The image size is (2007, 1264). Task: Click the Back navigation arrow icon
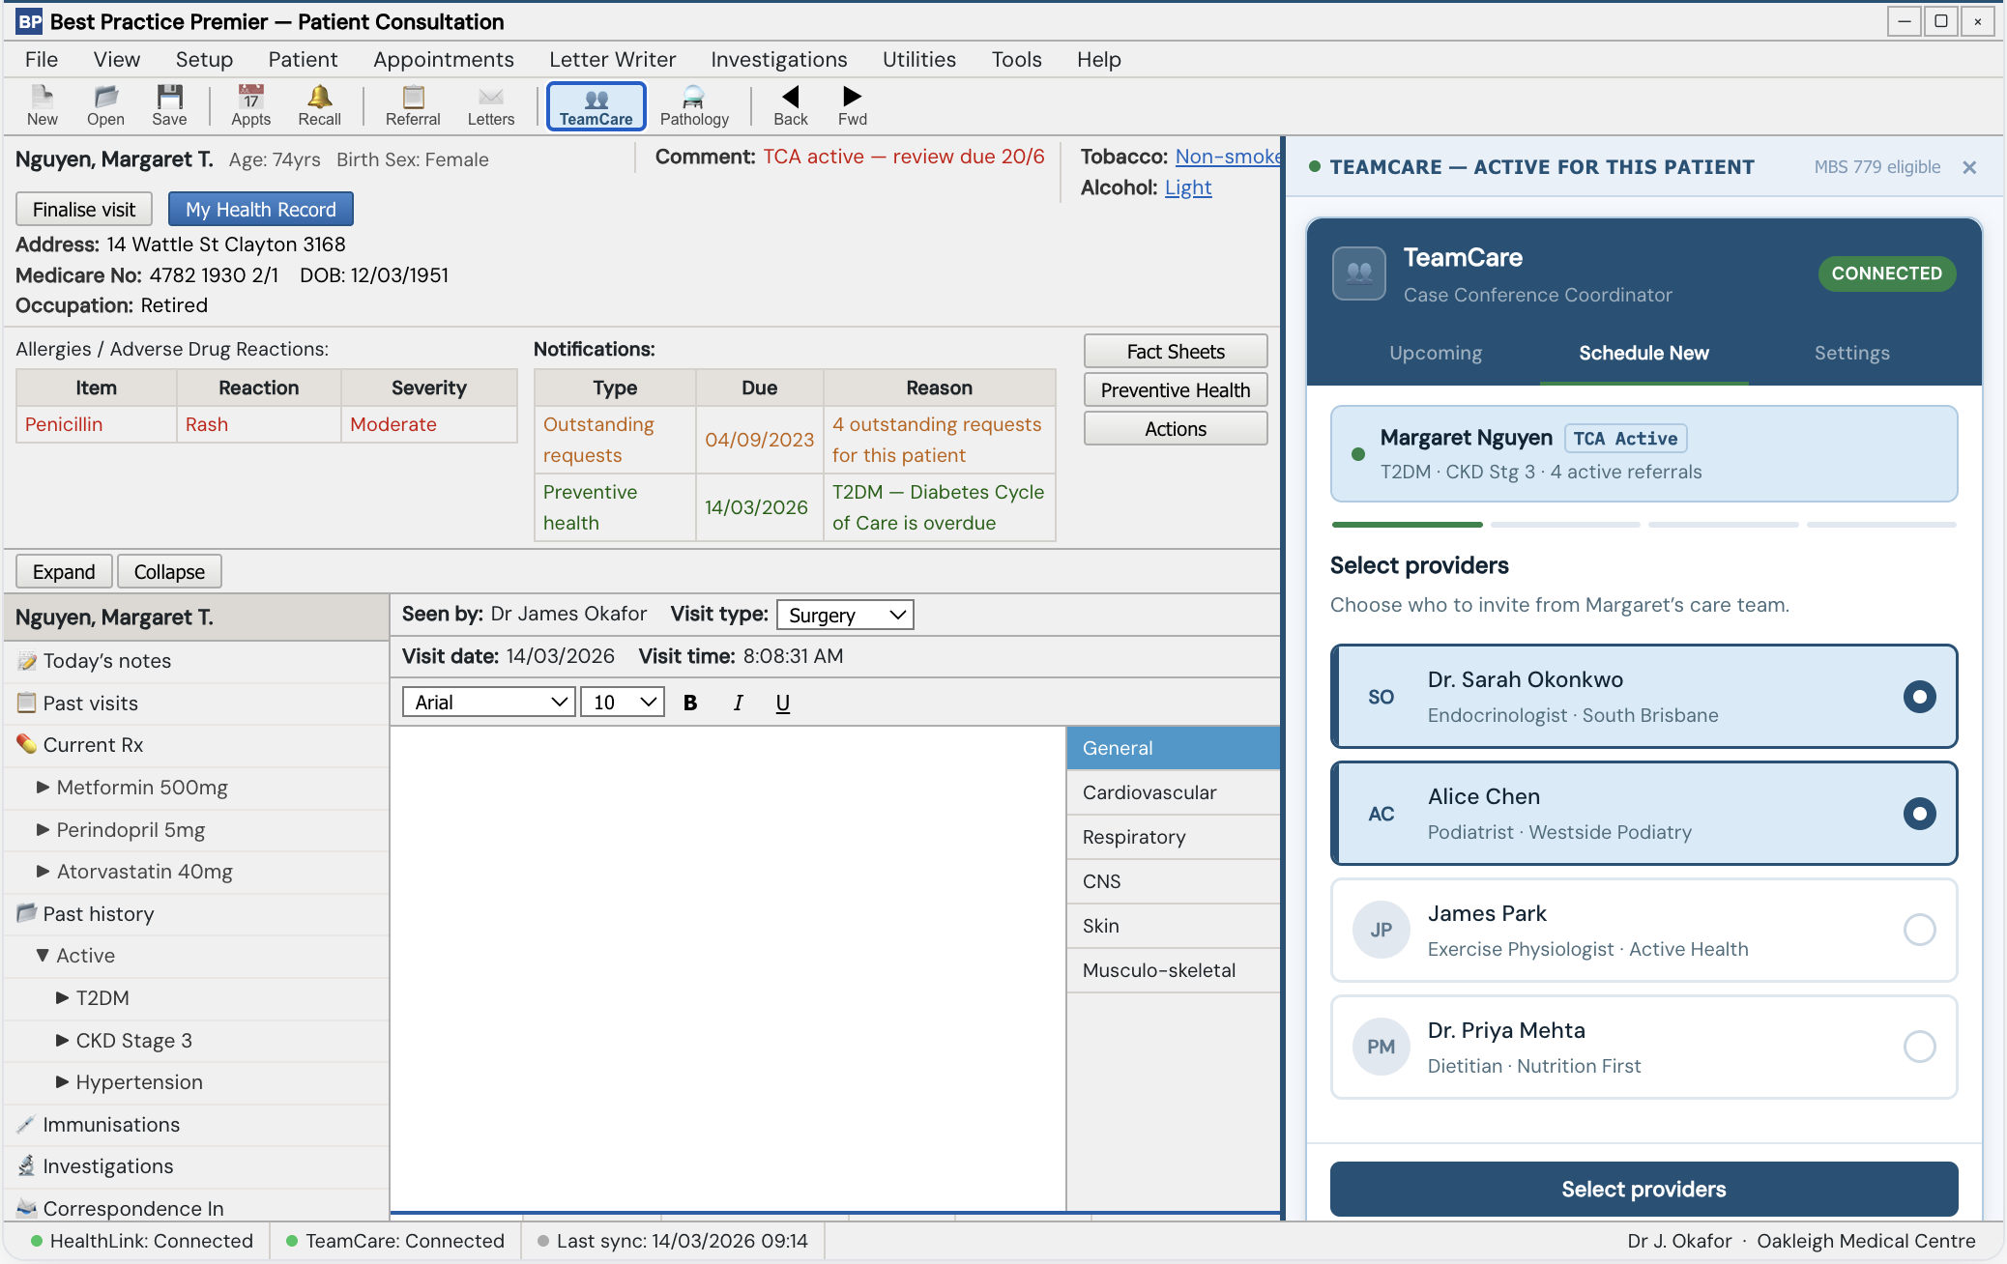(791, 104)
